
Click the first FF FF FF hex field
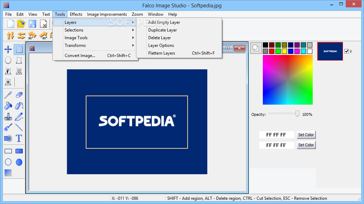click(x=277, y=135)
